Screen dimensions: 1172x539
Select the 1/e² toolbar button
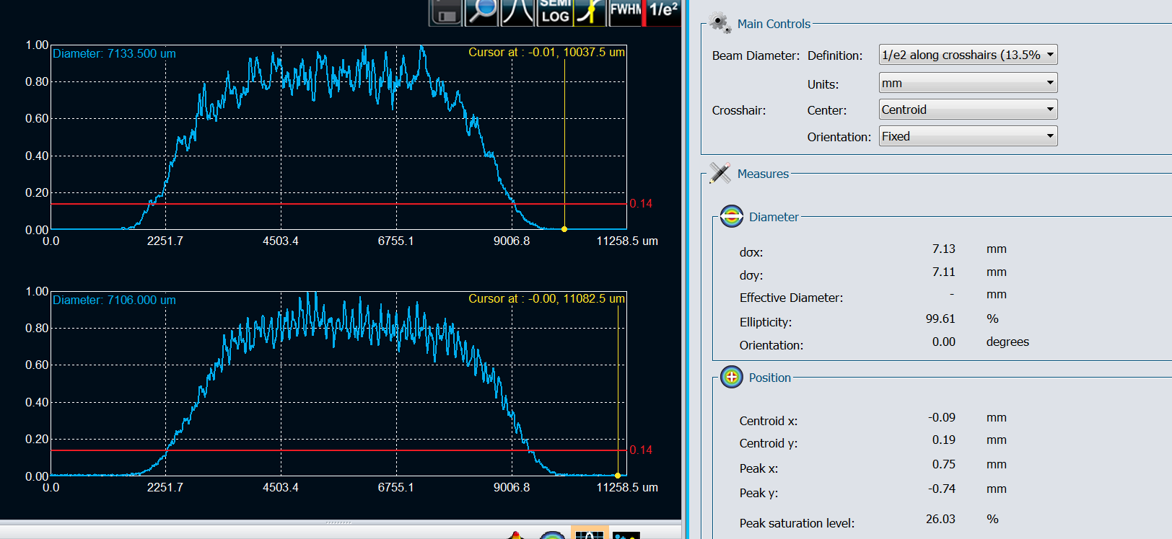tap(663, 12)
